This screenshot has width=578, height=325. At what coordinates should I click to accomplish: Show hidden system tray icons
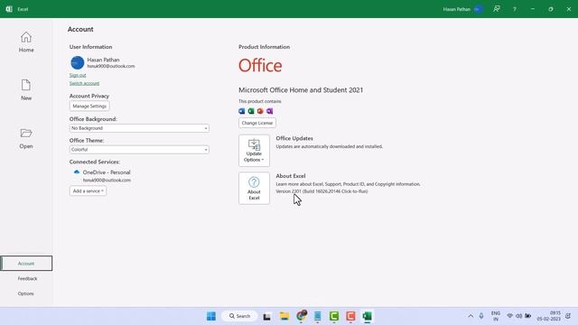pyautogui.click(x=471, y=316)
